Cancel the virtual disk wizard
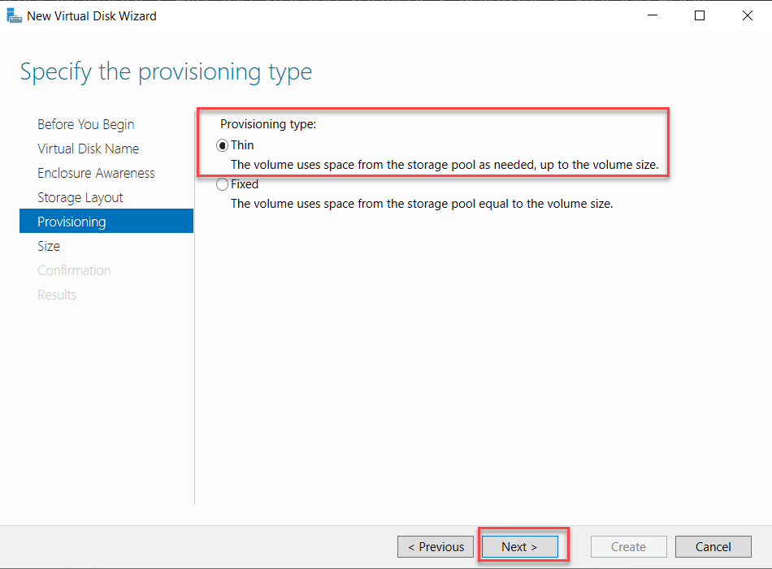Image resolution: width=772 pixels, height=569 pixels. point(713,546)
